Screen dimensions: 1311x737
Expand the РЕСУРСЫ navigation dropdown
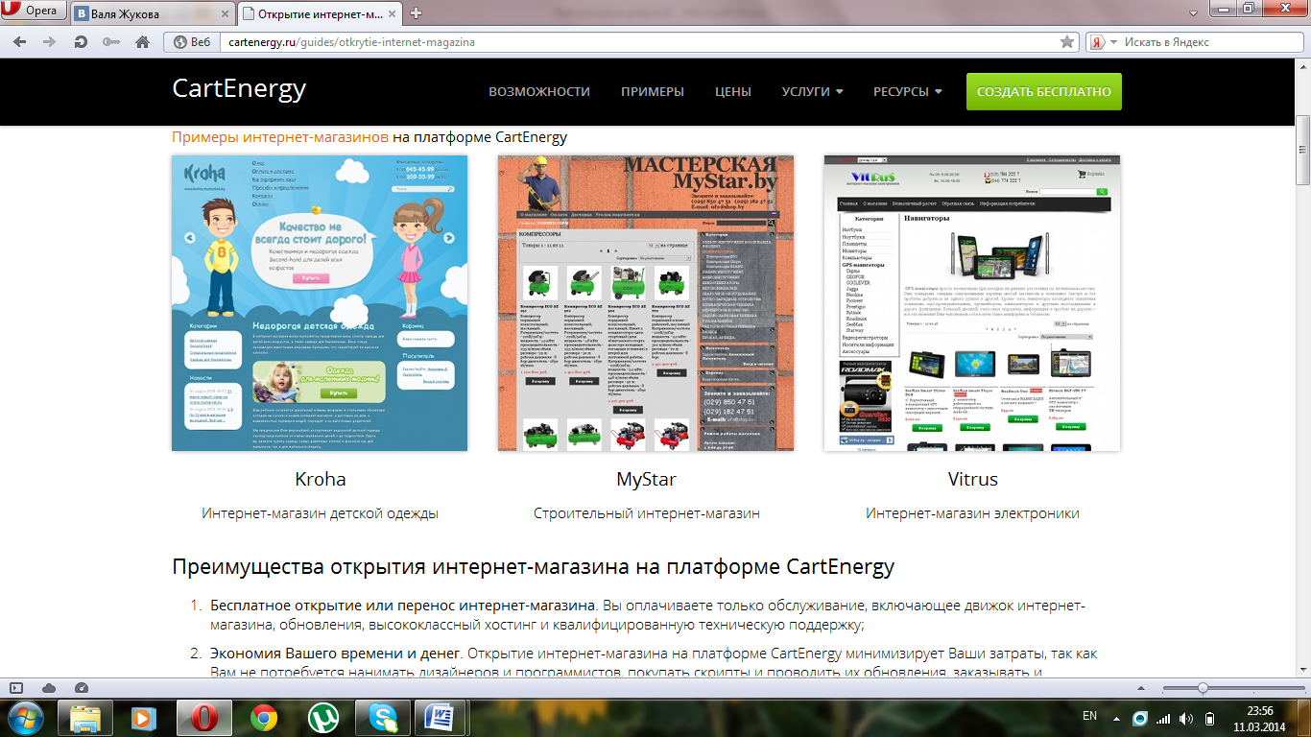tap(907, 91)
